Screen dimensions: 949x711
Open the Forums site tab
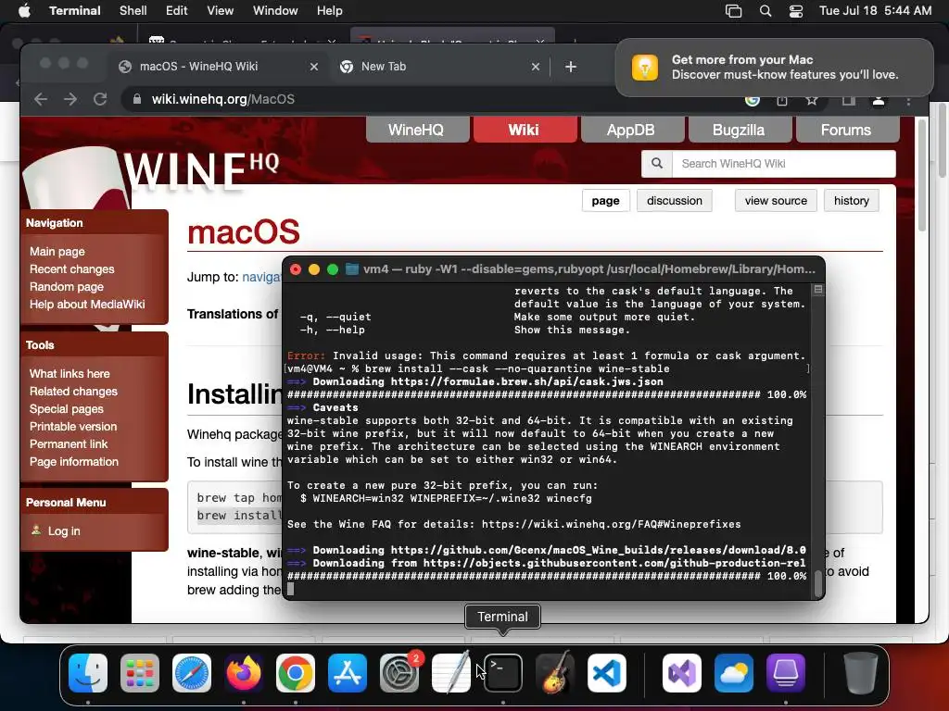tap(846, 130)
